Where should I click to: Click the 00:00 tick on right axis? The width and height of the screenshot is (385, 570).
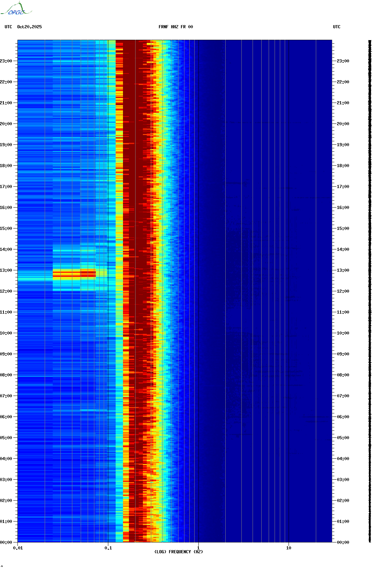[343, 542]
